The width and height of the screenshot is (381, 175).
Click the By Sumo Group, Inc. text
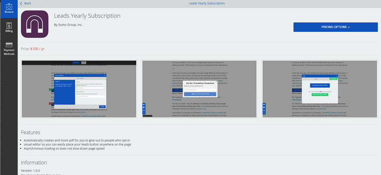(x=68, y=25)
